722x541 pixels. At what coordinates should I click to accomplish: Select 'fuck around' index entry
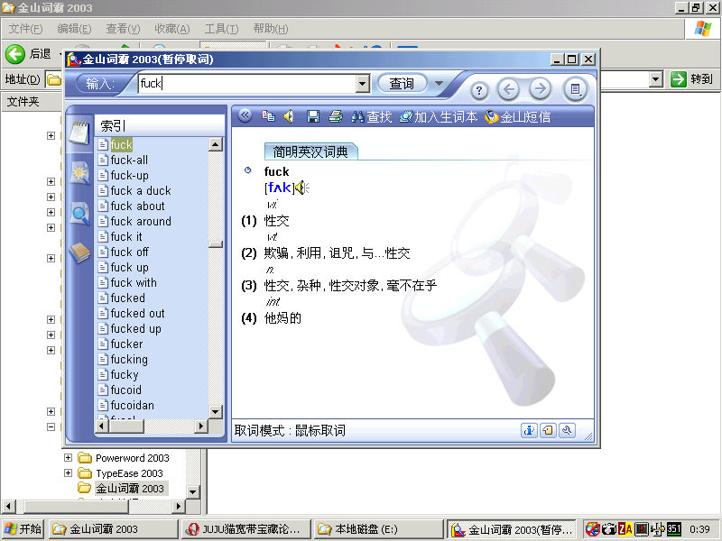coord(141,221)
